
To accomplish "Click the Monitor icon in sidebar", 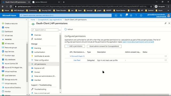I will pyautogui.click(x=3, y=91).
